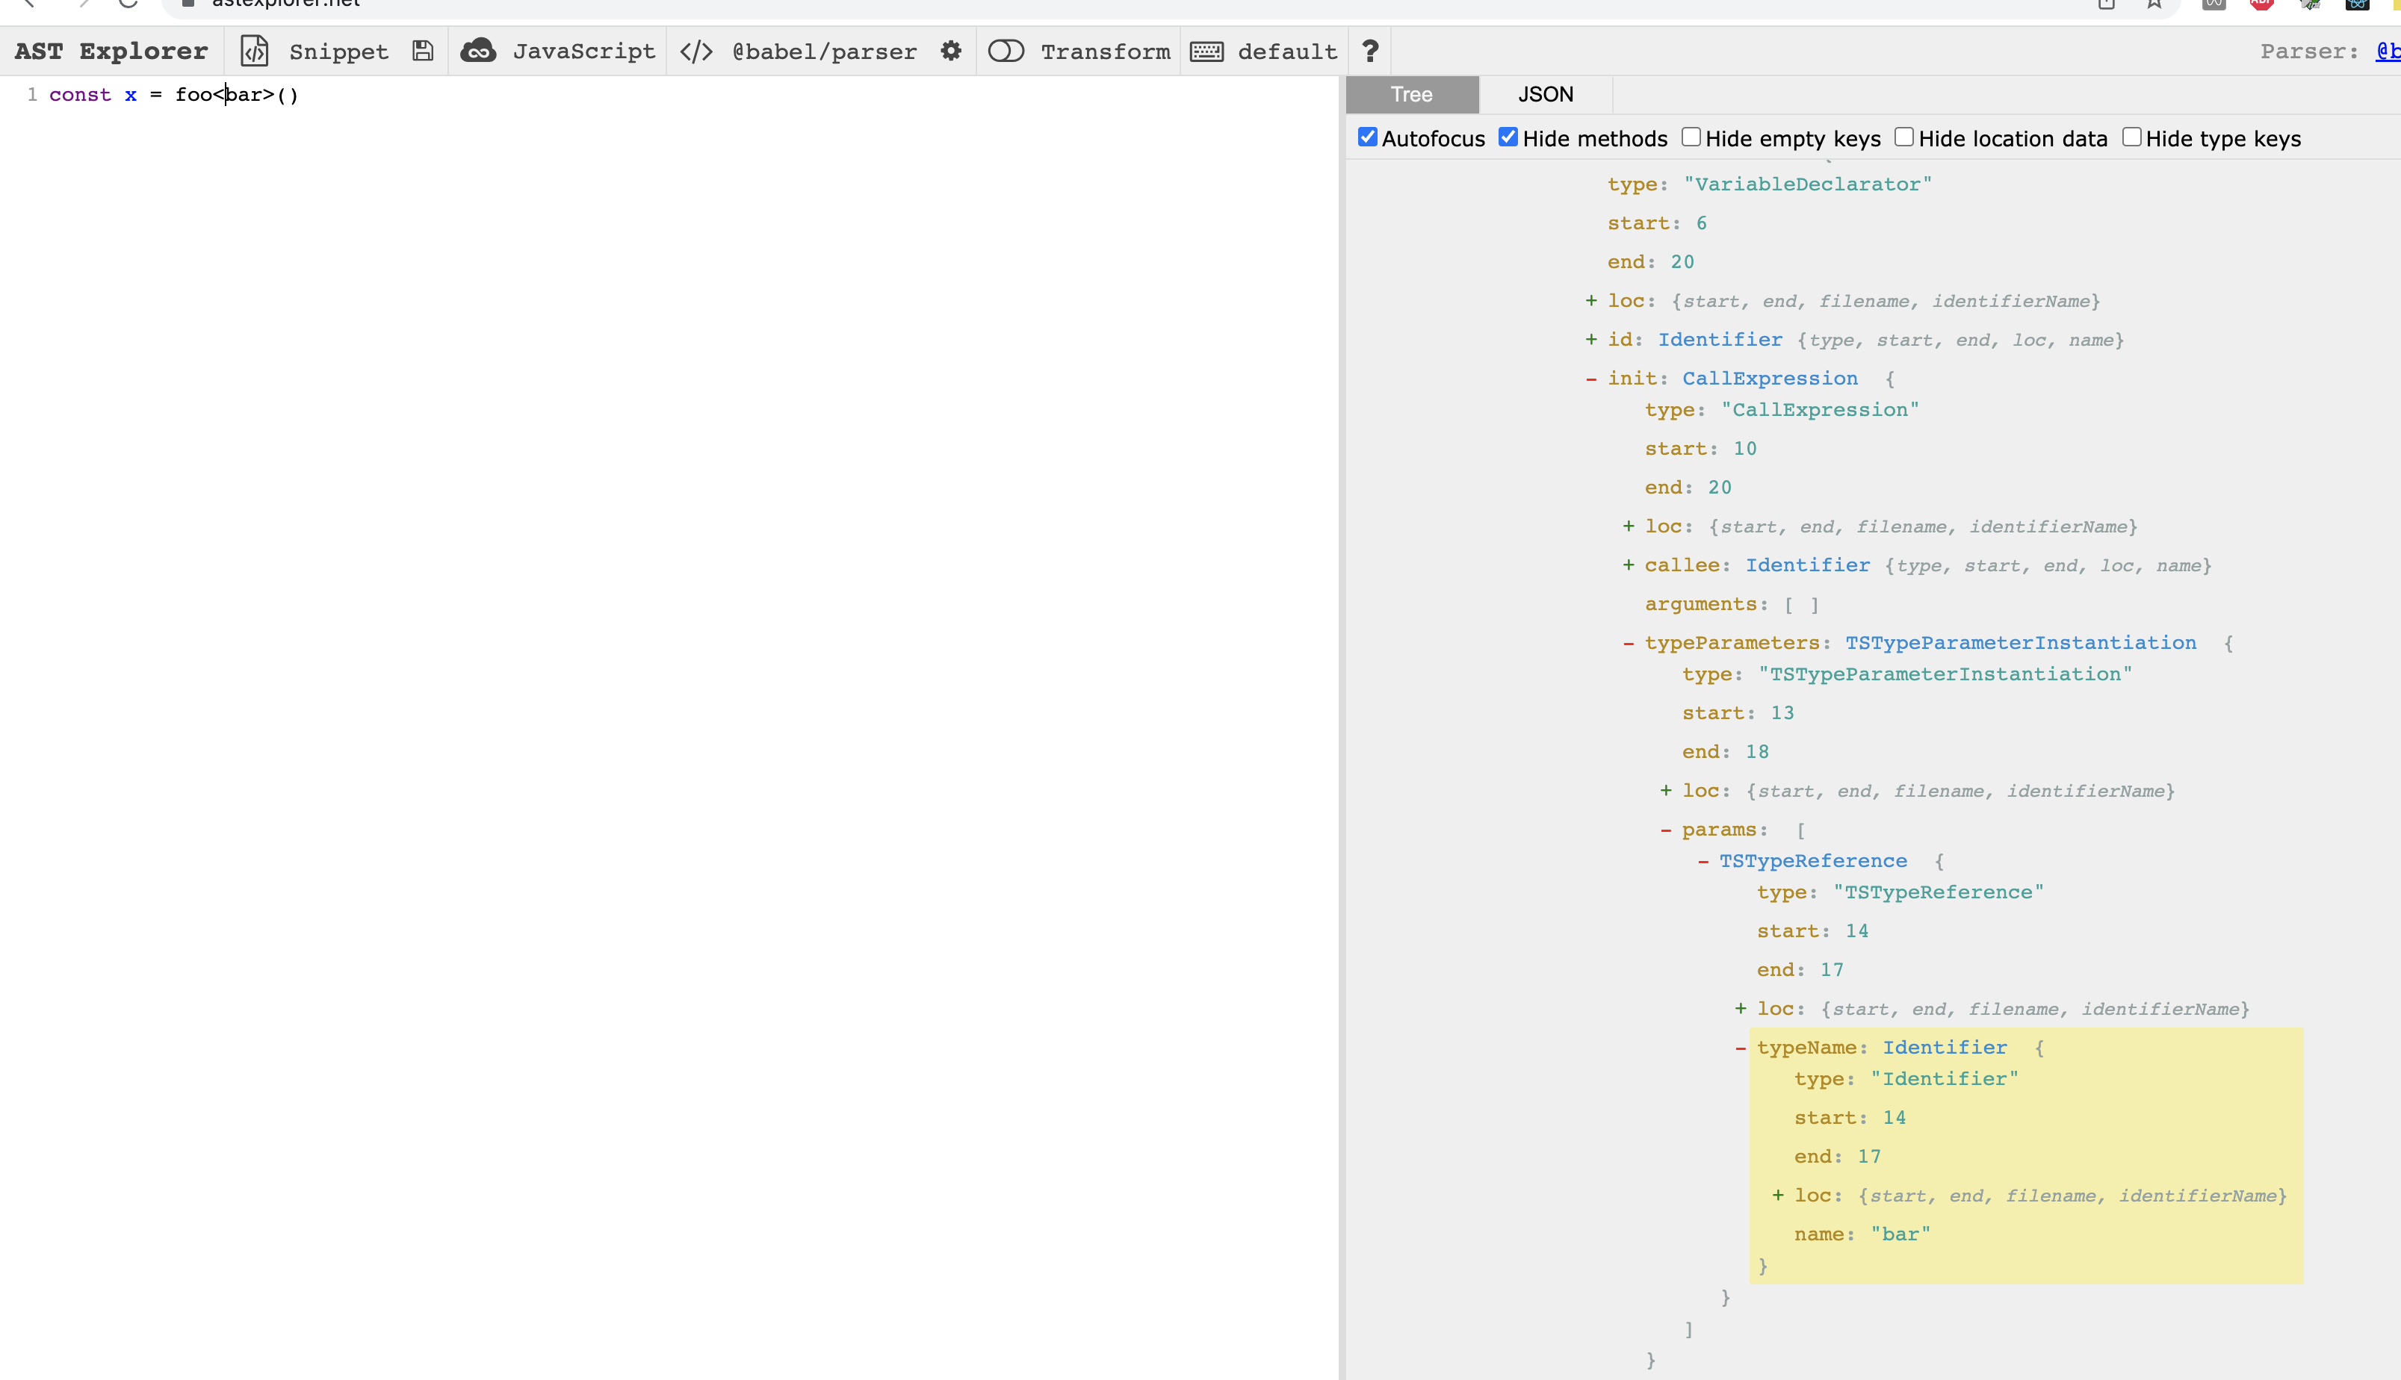Image resolution: width=2401 pixels, height=1380 pixels.
Task: Collapse the typeParameters node
Action: pyautogui.click(x=1629, y=644)
